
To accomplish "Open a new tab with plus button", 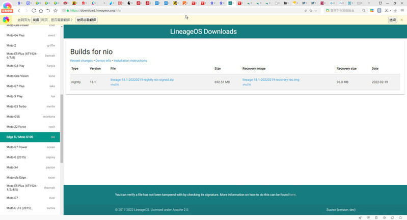I will pyautogui.click(x=369, y=3).
